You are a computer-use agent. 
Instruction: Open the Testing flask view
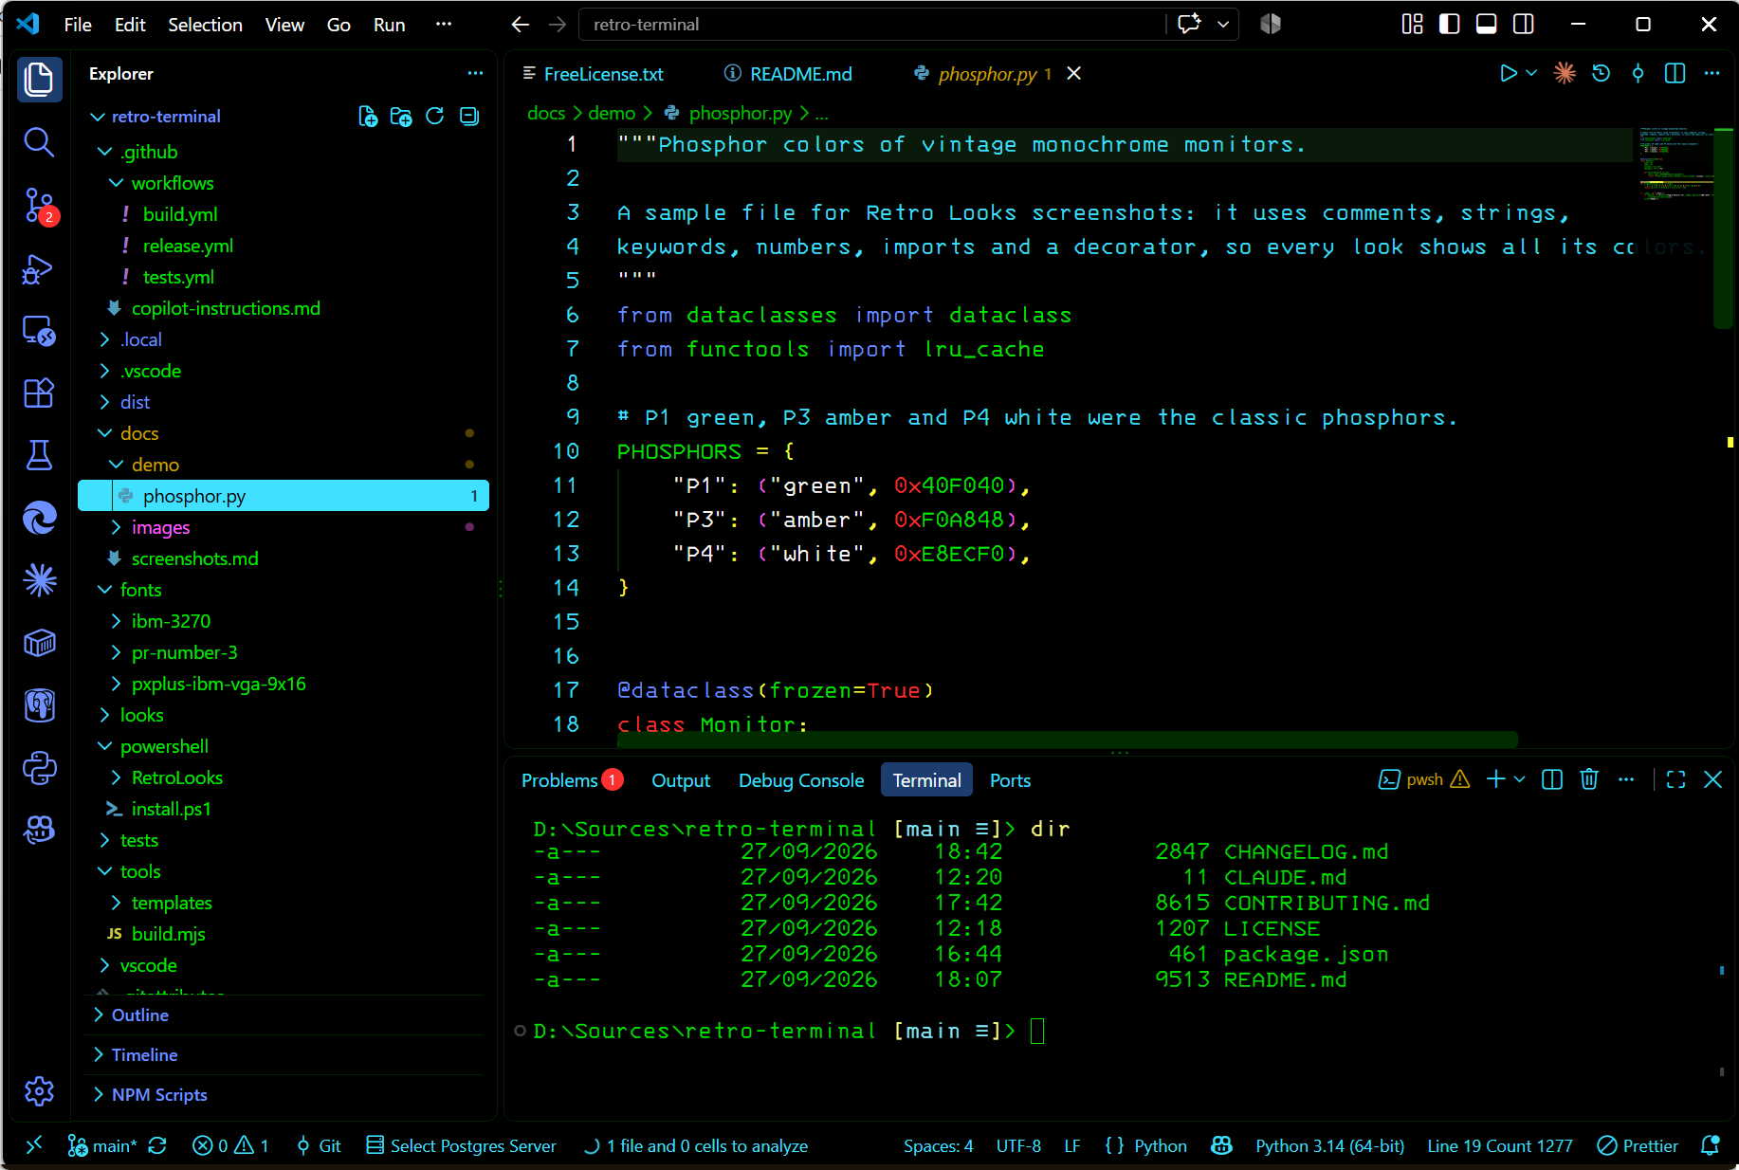(x=39, y=455)
